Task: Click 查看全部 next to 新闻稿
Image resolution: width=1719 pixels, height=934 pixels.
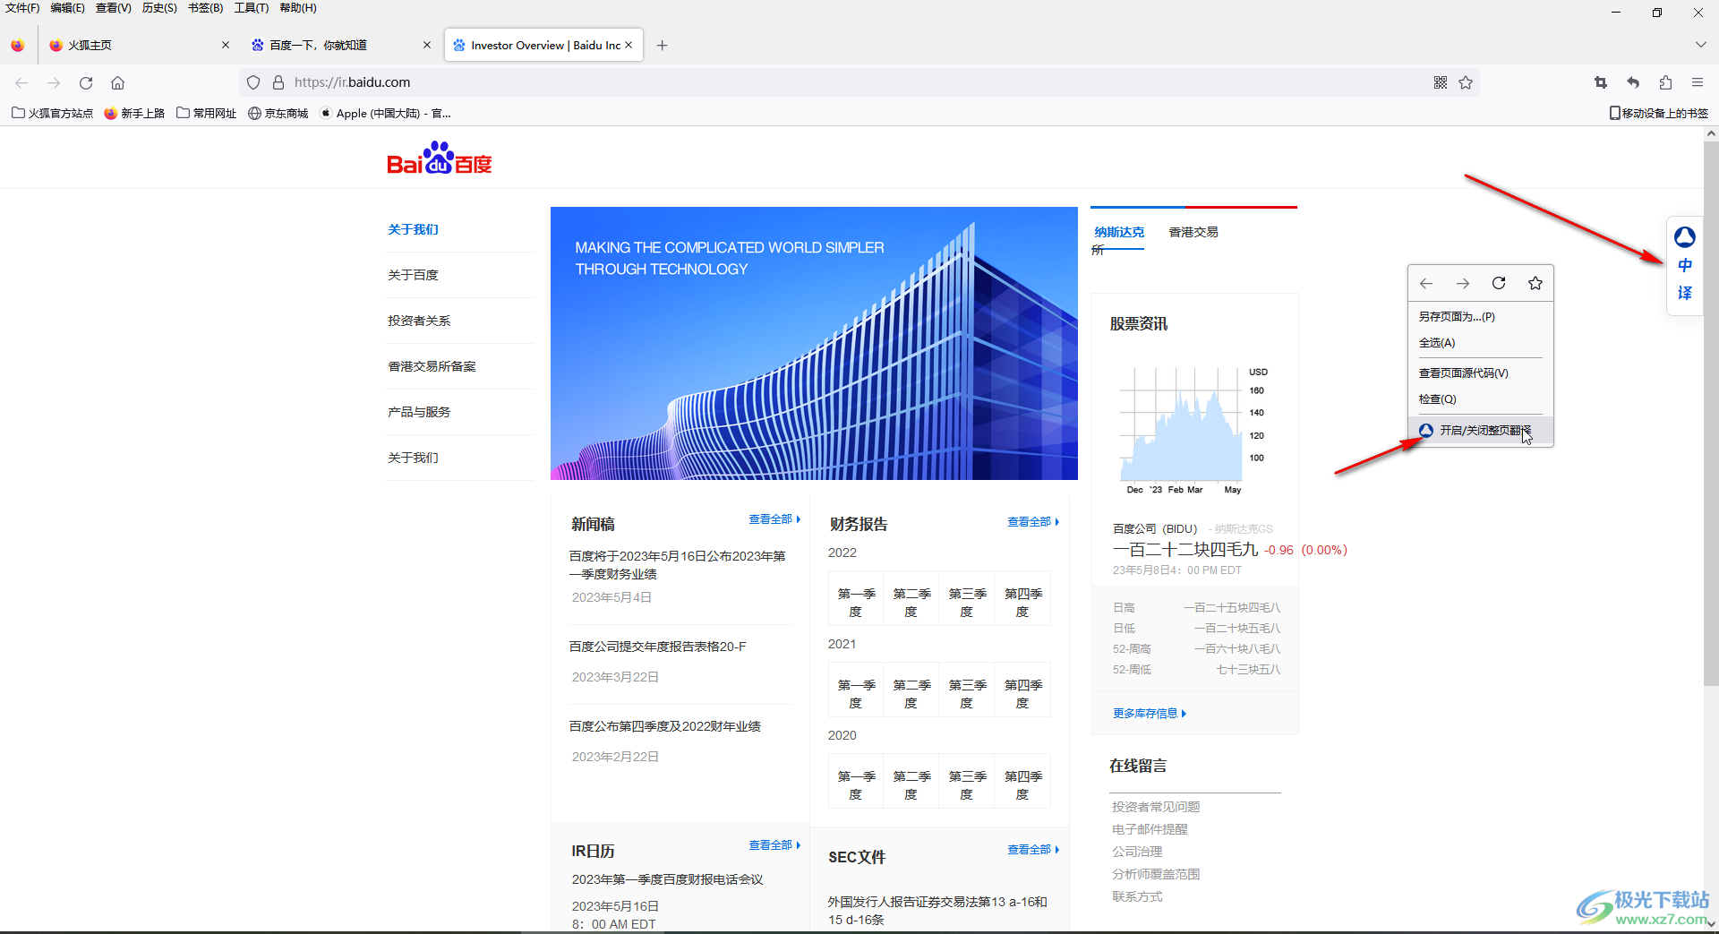Action: pos(774,519)
